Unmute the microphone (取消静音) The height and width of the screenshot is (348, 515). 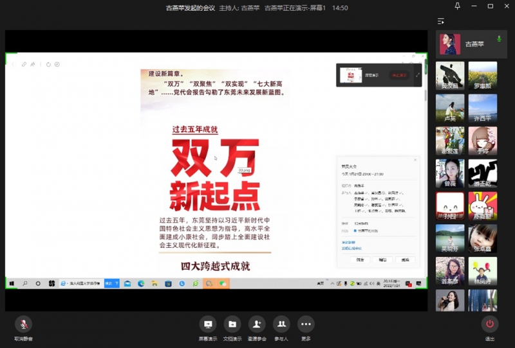(23, 324)
